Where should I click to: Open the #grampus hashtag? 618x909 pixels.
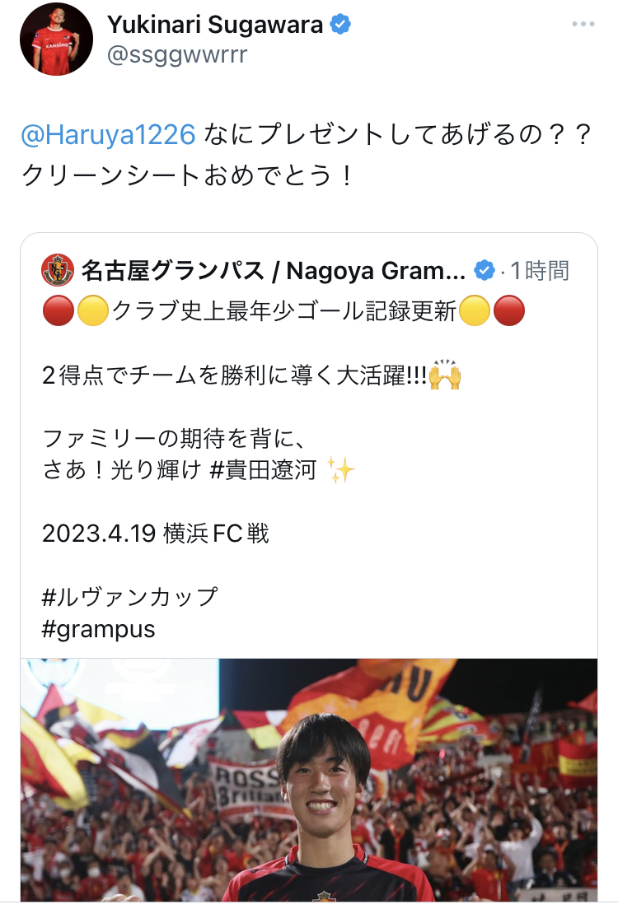tap(99, 629)
